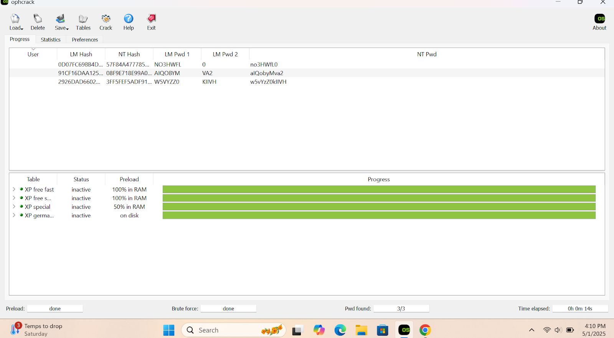Click the taskbar Search box
Viewport: 614px width, 338px height.
pyautogui.click(x=233, y=330)
